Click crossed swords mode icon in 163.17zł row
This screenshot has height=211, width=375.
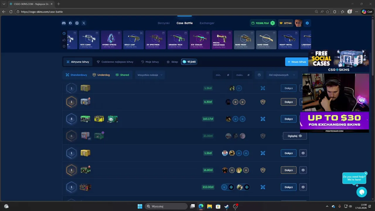tap(263, 119)
